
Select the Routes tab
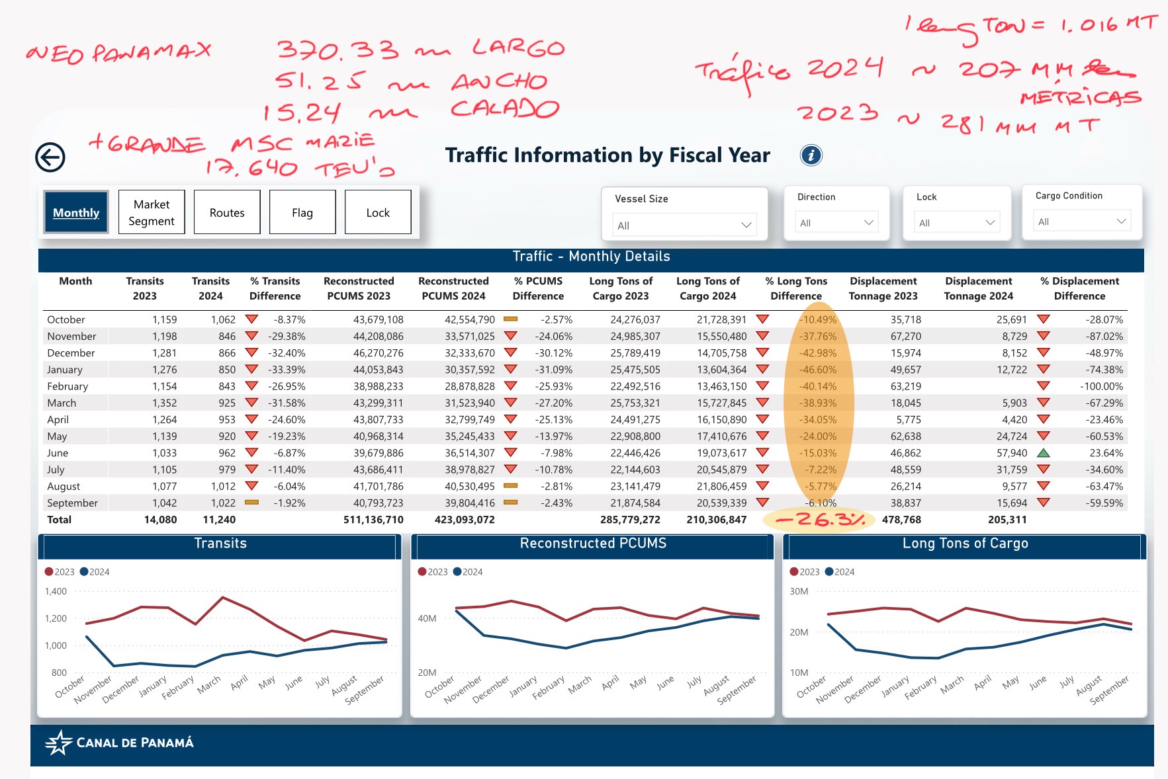point(227,212)
